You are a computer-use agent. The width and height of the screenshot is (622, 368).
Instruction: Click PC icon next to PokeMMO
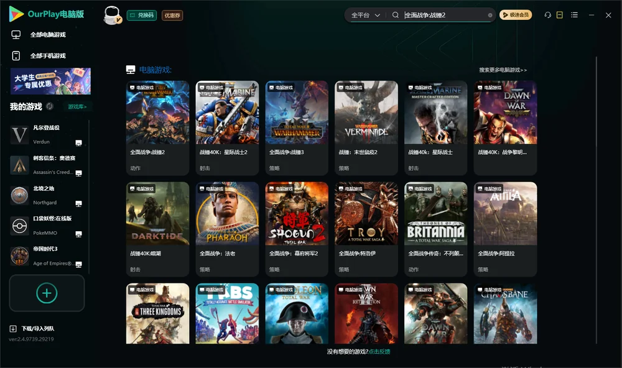78,234
